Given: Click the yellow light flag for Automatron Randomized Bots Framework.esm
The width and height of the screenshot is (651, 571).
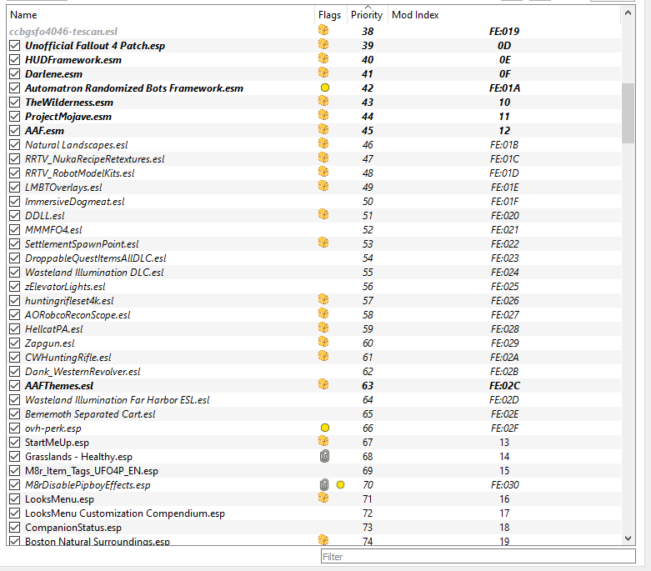Looking at the screenshot, I should click(x=325, y=88).
